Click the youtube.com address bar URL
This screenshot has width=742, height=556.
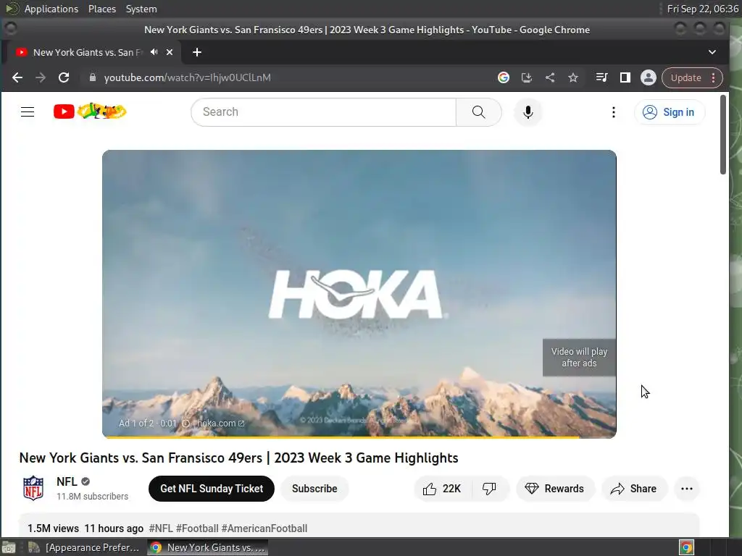(x=188, y=77)
